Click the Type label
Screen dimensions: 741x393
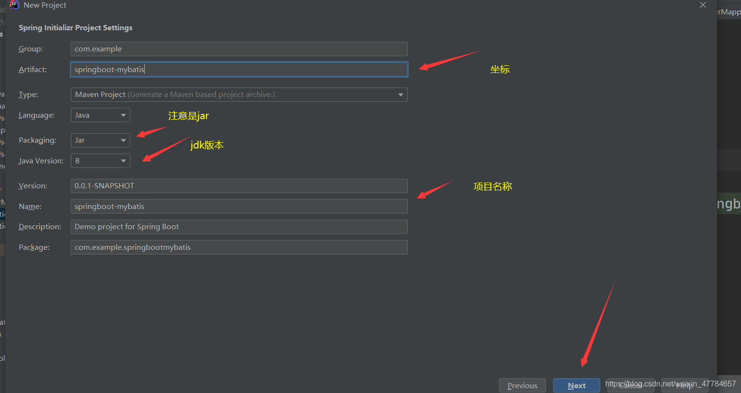[28, 95]
